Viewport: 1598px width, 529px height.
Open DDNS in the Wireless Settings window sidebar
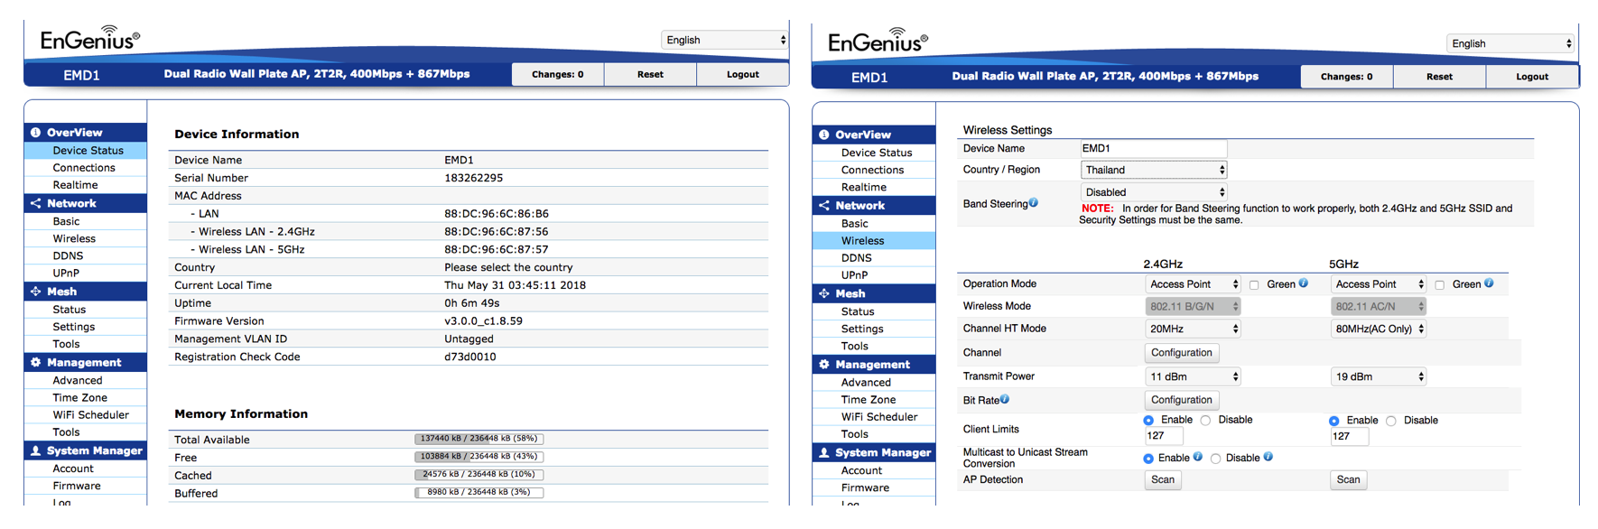point(857,258)
